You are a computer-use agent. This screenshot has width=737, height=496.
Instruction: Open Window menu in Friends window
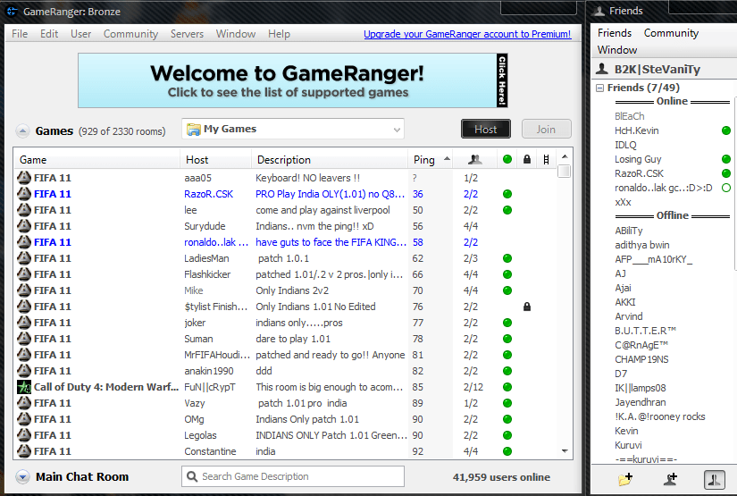617,50
